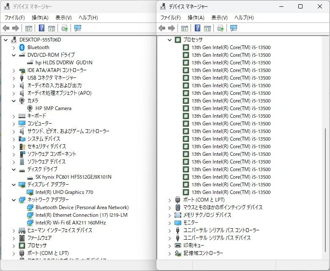Click the Intel UHD Graphics 770 adapter icon
The width and height of the screenshot is (330, 271).
tap(30, 192)
